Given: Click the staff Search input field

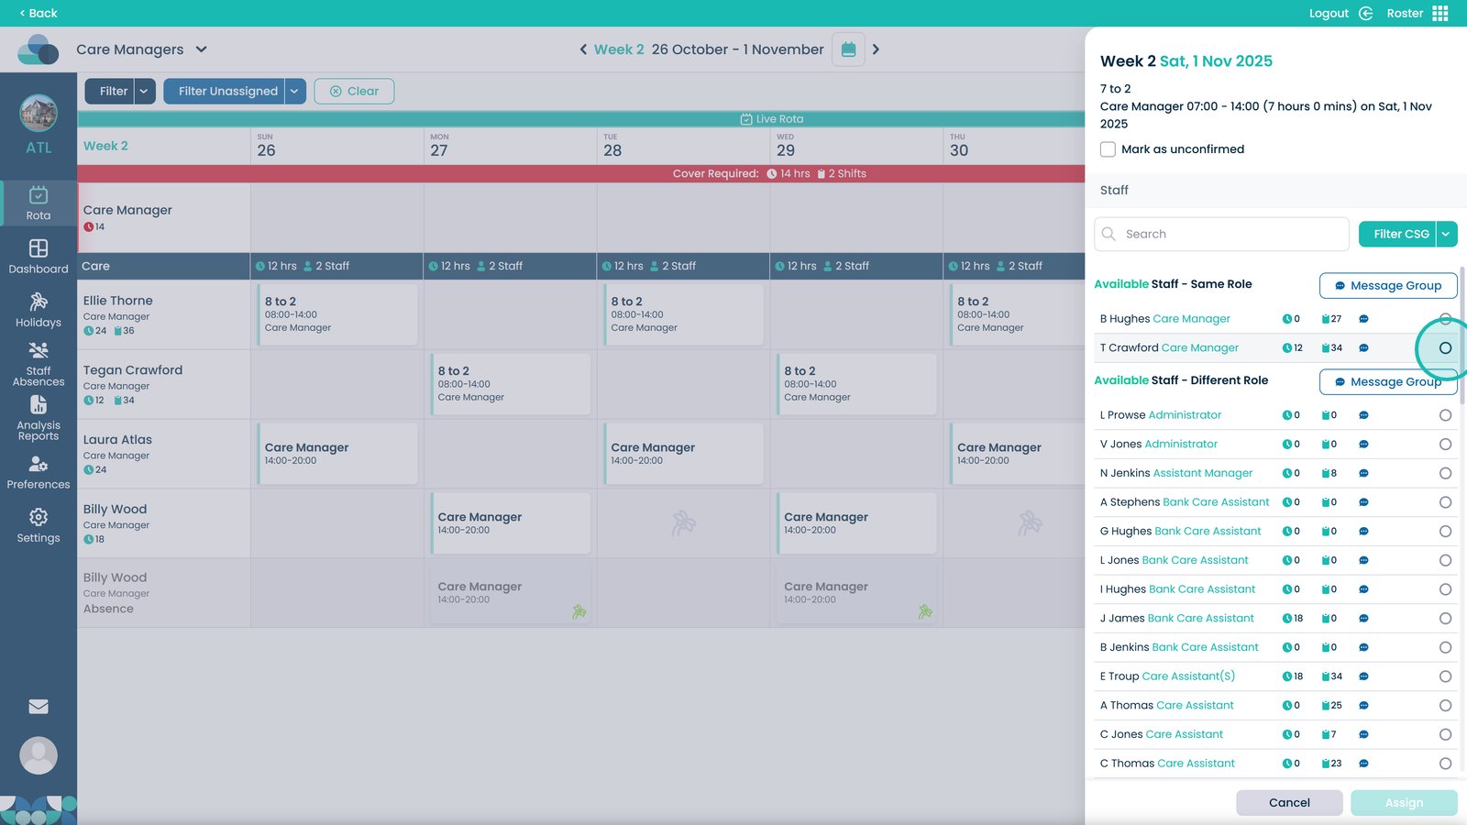Looking at the screenshot, I should pos(1221,234).
